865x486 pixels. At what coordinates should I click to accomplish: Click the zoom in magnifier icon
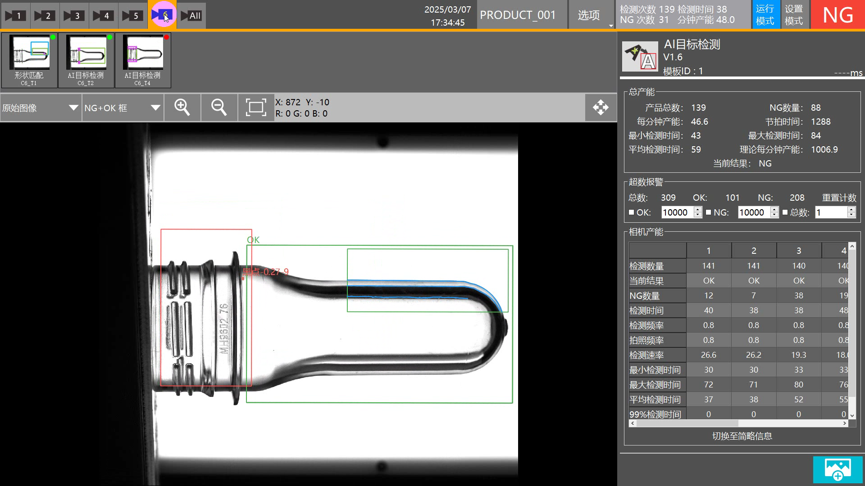(x=182, y=108)
